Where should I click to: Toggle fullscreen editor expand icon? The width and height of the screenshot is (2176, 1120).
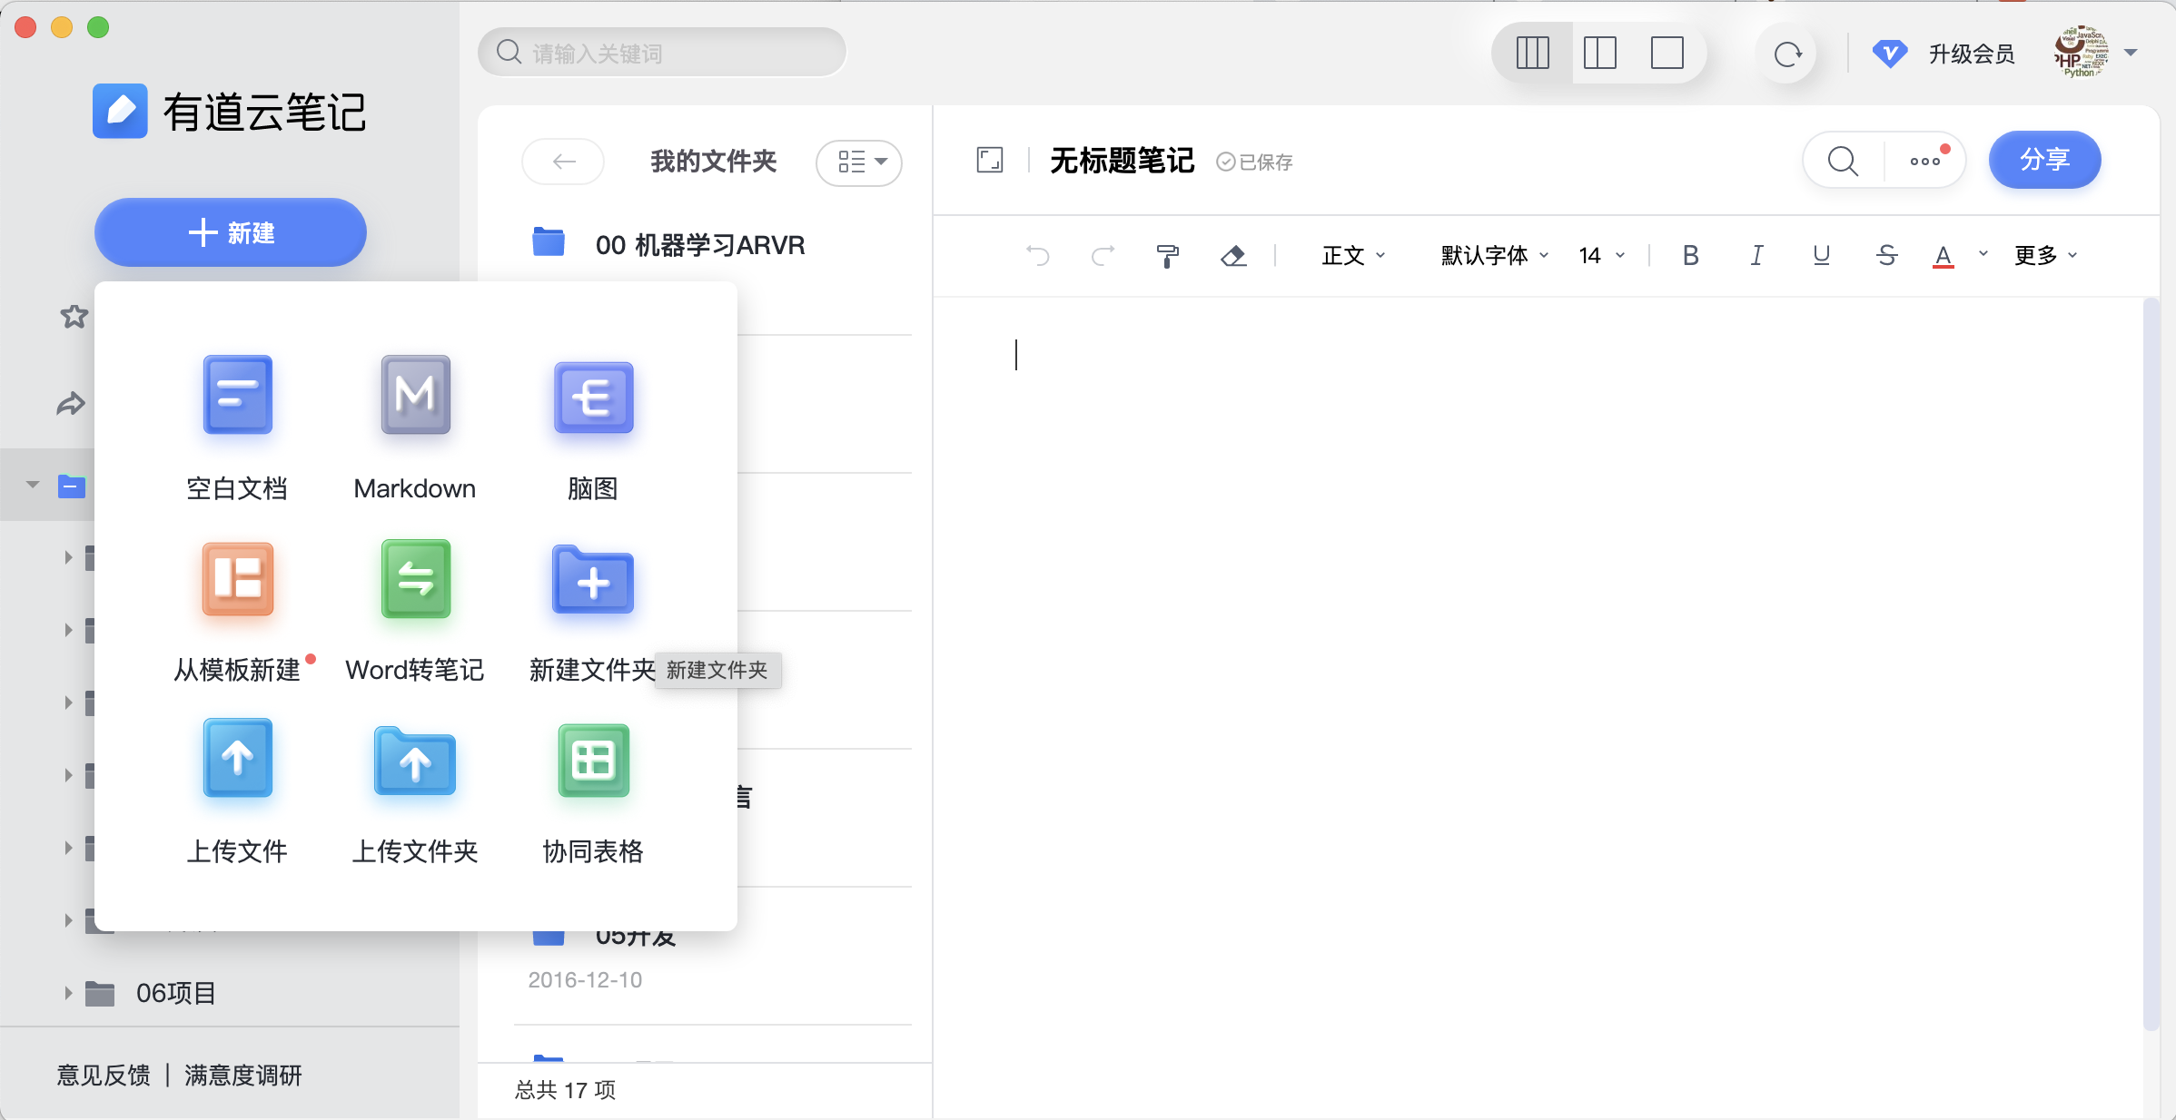pos(990,161)
